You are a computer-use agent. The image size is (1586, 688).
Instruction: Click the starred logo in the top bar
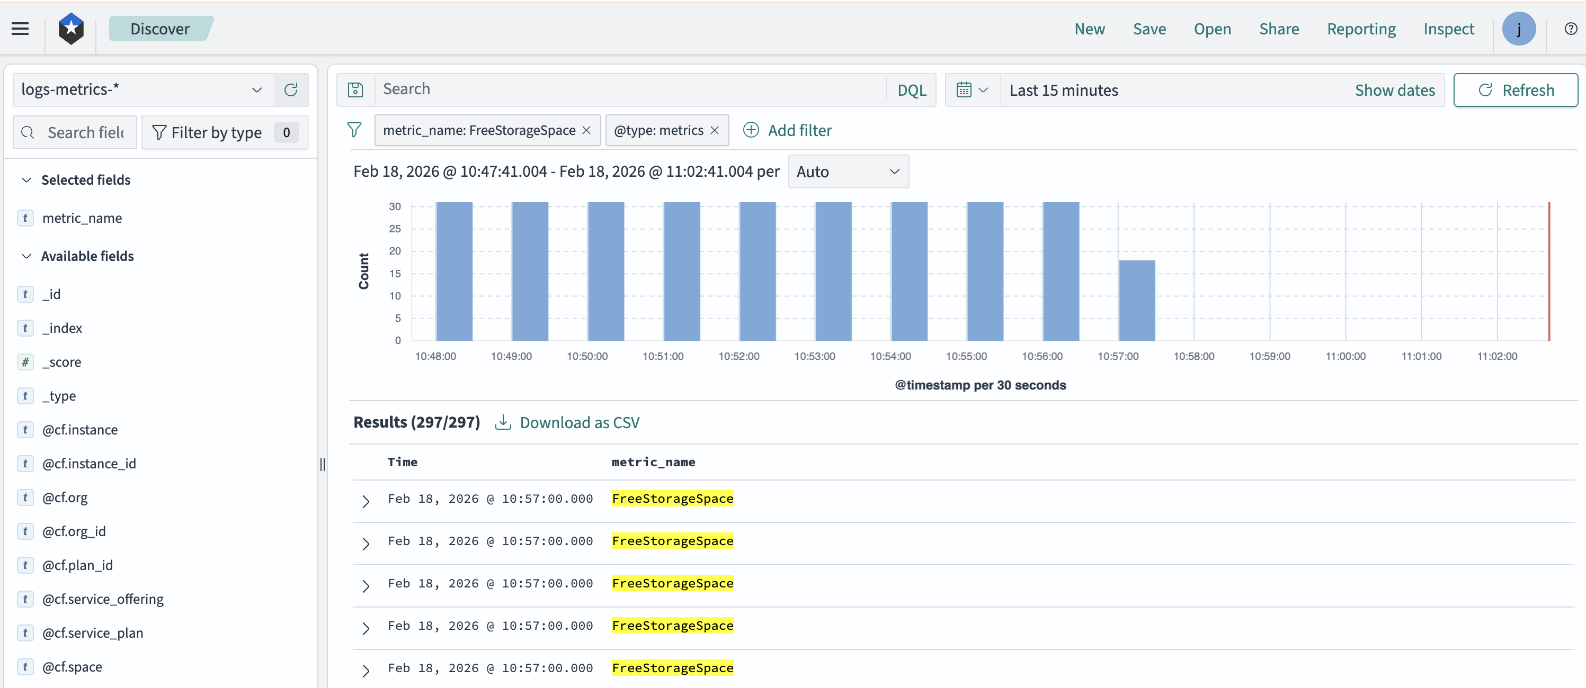71,28
